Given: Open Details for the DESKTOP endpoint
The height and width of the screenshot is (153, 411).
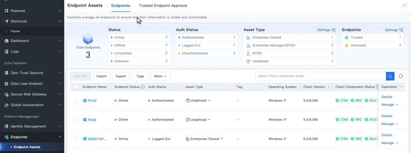Looking at the screenshot, I should 387,135.
